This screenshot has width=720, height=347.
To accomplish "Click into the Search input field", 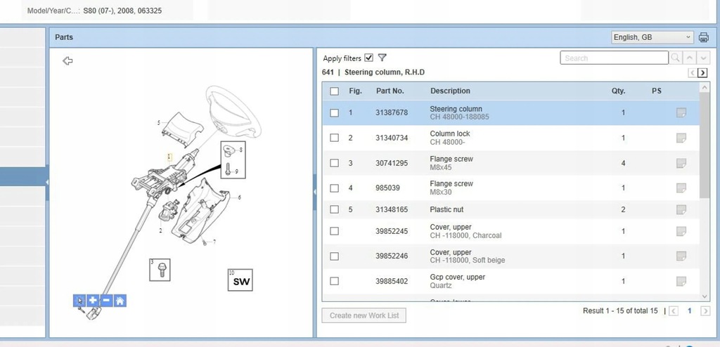I will (614, 58).
